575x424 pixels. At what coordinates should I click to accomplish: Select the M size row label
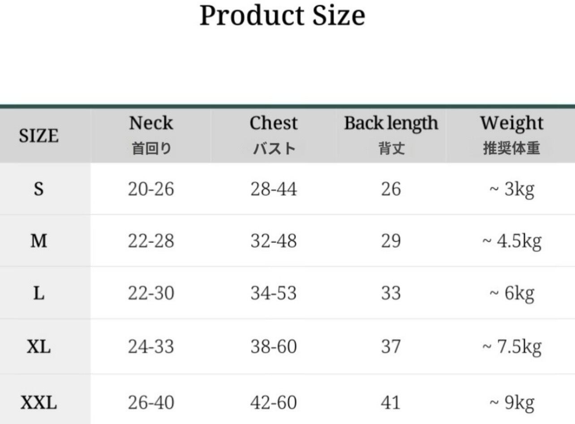39,241
